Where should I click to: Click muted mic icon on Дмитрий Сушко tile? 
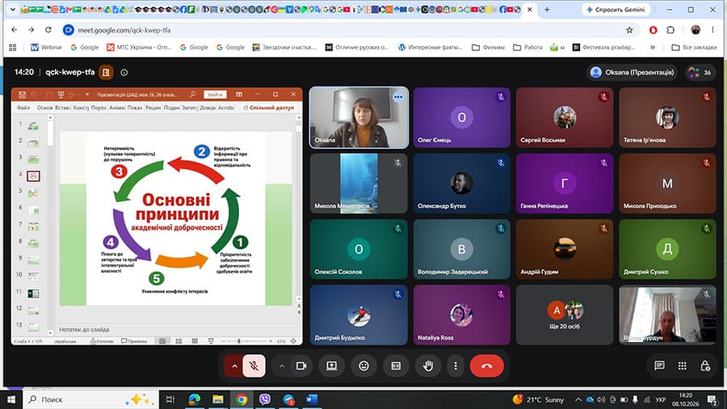(706, 229)
